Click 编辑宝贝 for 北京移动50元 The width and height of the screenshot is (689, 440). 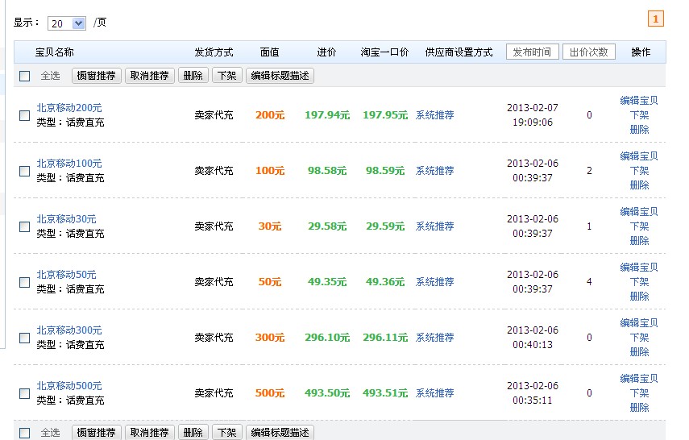click(639, 268)
